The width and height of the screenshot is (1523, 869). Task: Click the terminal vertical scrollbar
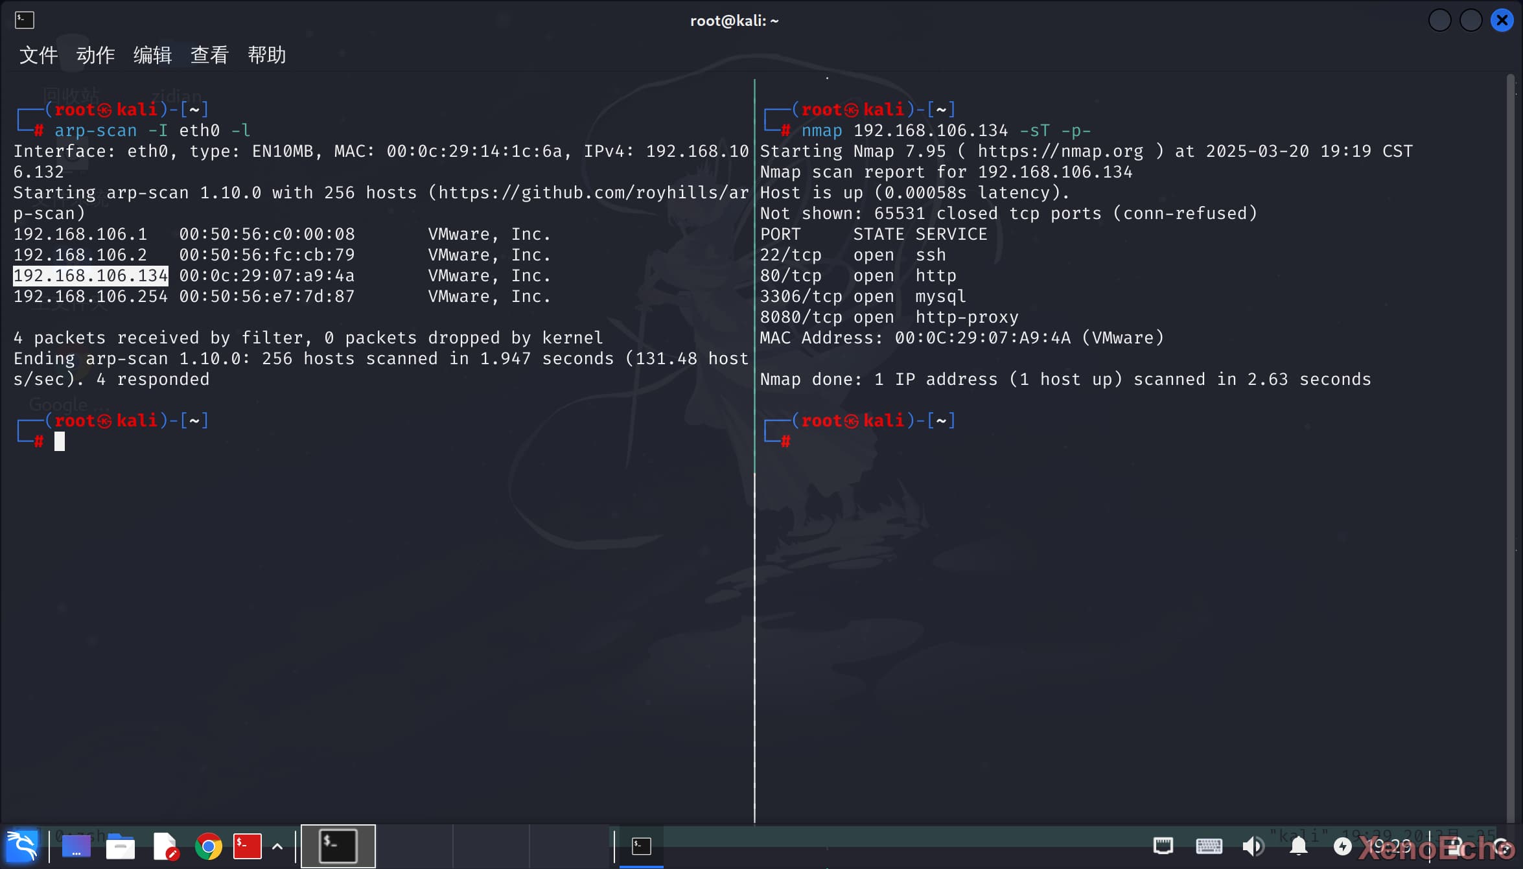[1510, 447]
